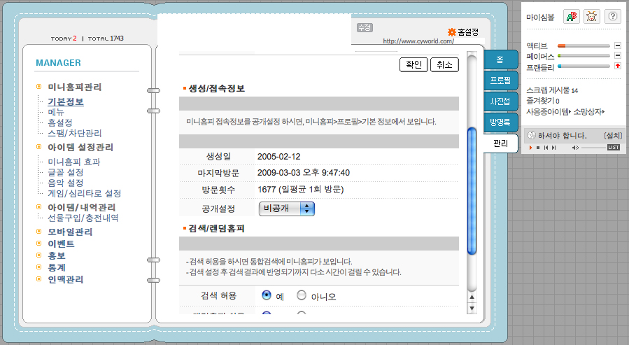Click the orange bullet beside 통계

point(39,267)
